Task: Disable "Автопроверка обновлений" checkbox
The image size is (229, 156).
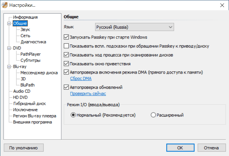Action: (66, 88)
